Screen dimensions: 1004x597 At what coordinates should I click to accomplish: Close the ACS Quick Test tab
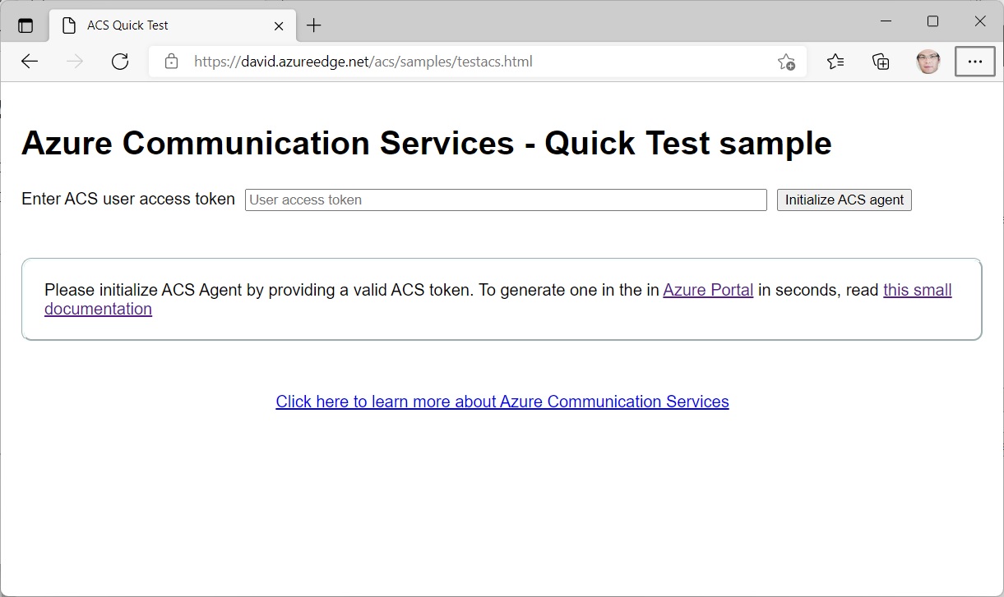(x=279, y=25)
